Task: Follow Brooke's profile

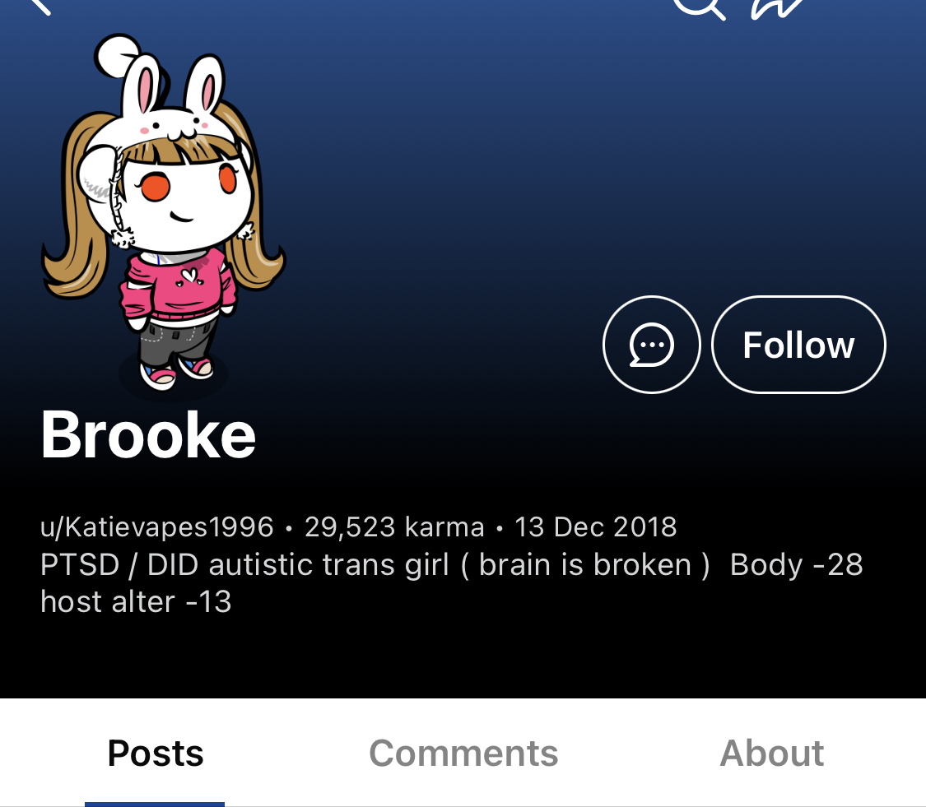Action: point(798,344)
